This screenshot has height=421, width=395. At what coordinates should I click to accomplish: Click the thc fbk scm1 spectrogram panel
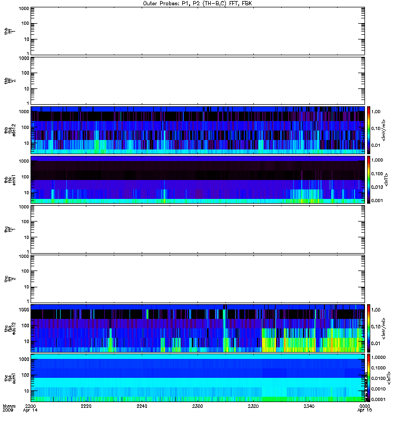[x=198, y=378]
